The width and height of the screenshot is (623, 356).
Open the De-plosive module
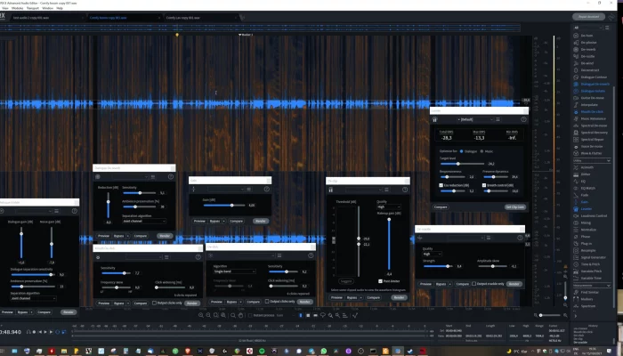tap(587, 43)
